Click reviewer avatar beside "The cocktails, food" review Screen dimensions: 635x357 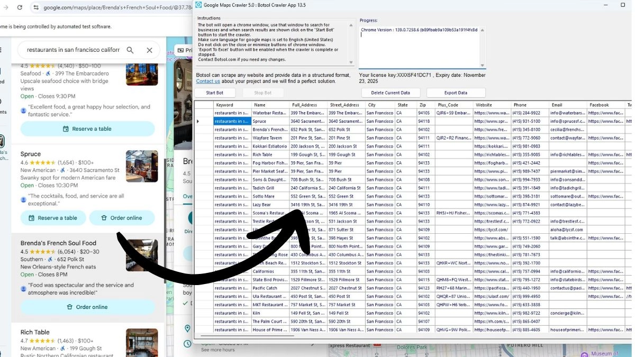click(x=23, y=200)
